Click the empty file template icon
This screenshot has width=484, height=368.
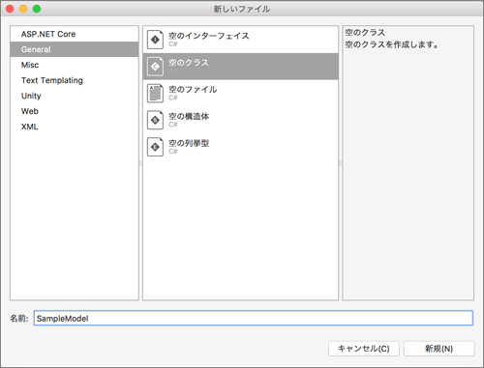click(x=155, y=94)
